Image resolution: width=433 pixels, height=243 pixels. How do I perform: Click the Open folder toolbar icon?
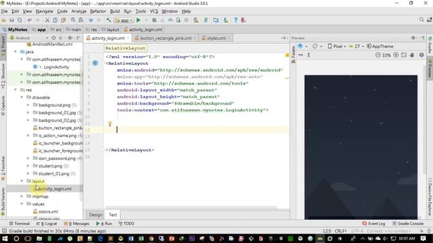click(x=3, y=20)
